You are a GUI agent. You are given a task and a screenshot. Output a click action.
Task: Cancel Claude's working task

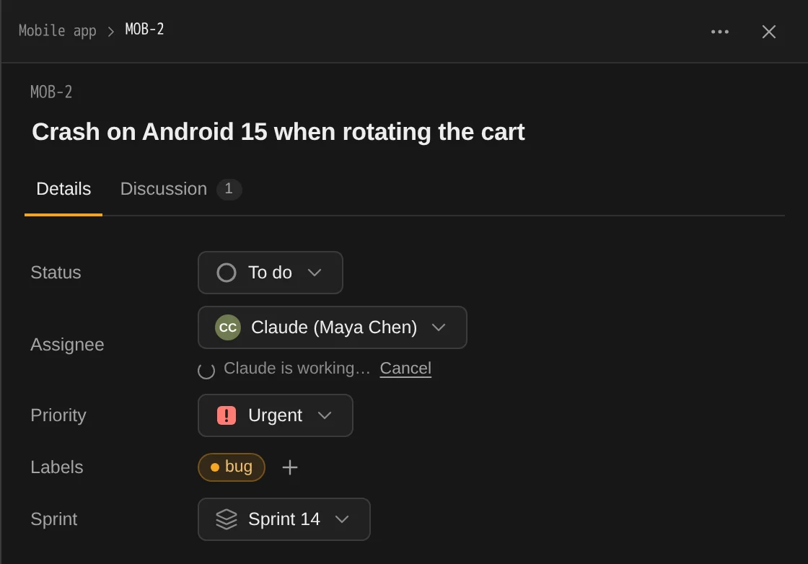405,369
